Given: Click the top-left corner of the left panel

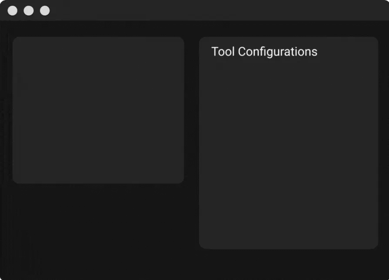Looking at the screenshot, I should pos(16,40).
